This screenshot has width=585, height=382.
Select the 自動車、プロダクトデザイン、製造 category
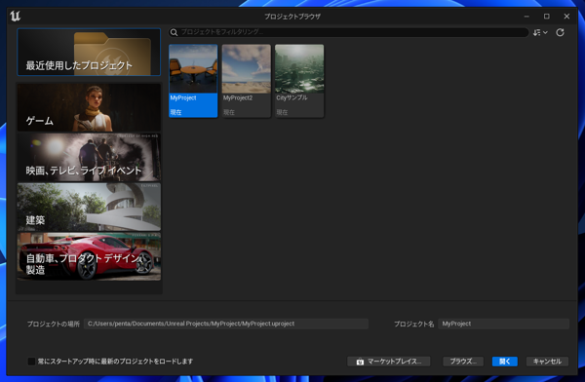[x=89, y=256]
